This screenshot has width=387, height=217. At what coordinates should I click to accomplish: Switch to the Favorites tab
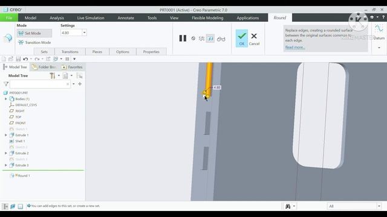(x=72, y=67)
